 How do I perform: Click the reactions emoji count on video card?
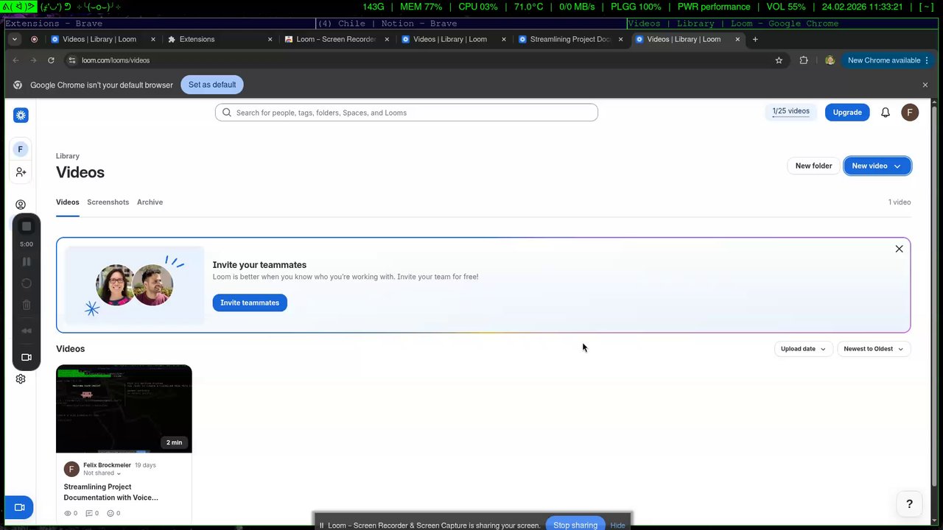tap(113, 513)
